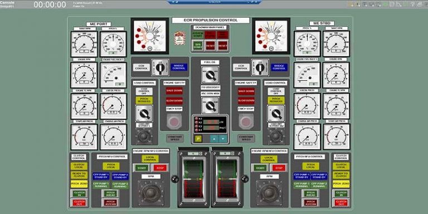Click the lockout tag icon beside deadman panel
Screen dimensions: 428x214
pyautogui.click(x=180, y=38)
